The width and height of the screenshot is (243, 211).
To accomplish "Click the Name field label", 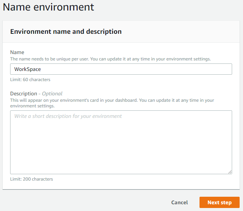I will coord(17,52).
